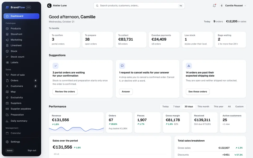The width and height of the screenshot is (253, 158).
Task: Click the Discounts amount −€451
Action: point(226,155)
